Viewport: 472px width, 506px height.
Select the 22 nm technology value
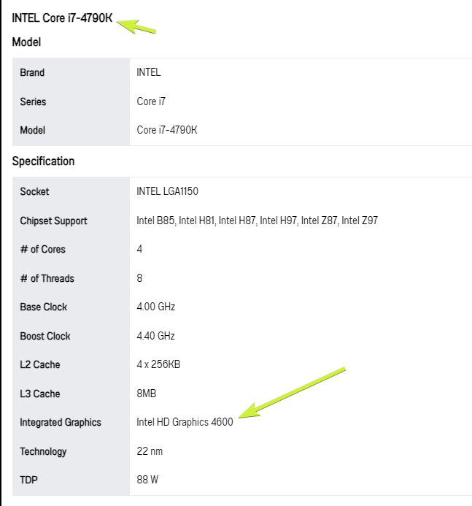[x=150, y=451]
